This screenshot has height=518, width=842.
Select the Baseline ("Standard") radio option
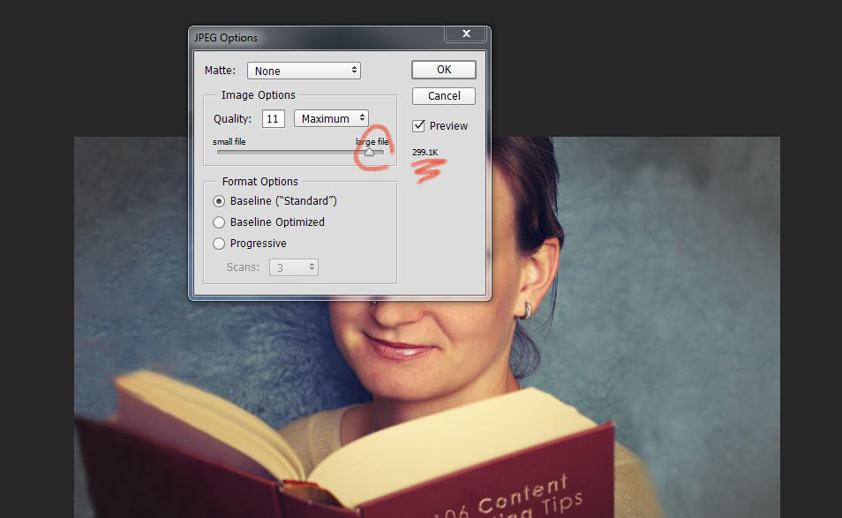click(220, 201)
